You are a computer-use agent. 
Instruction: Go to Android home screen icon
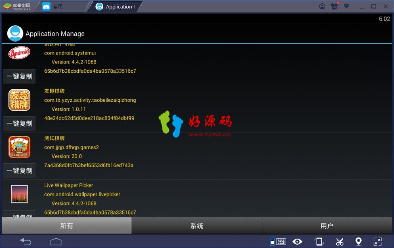pos(56,242)
